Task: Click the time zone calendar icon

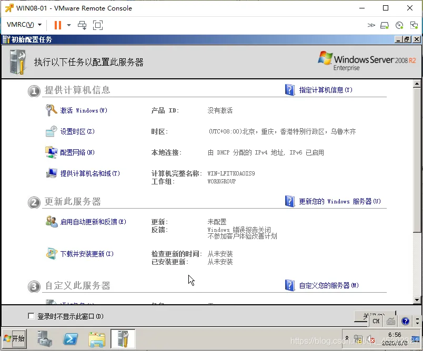Action: [x=51, y=131]
